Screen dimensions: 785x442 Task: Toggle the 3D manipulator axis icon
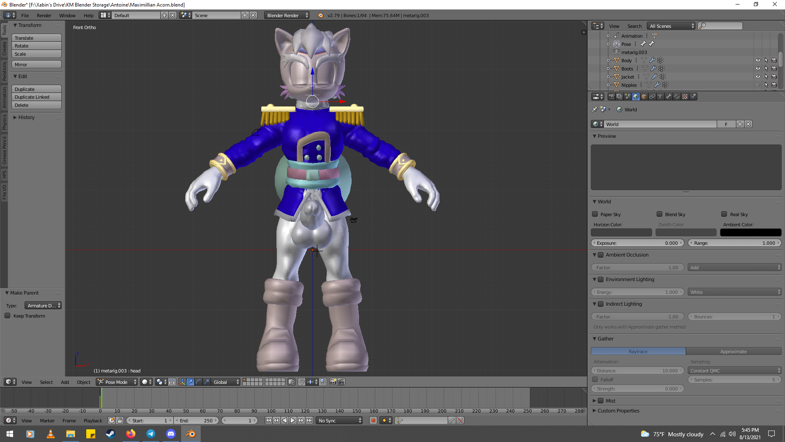pos(182,382)
